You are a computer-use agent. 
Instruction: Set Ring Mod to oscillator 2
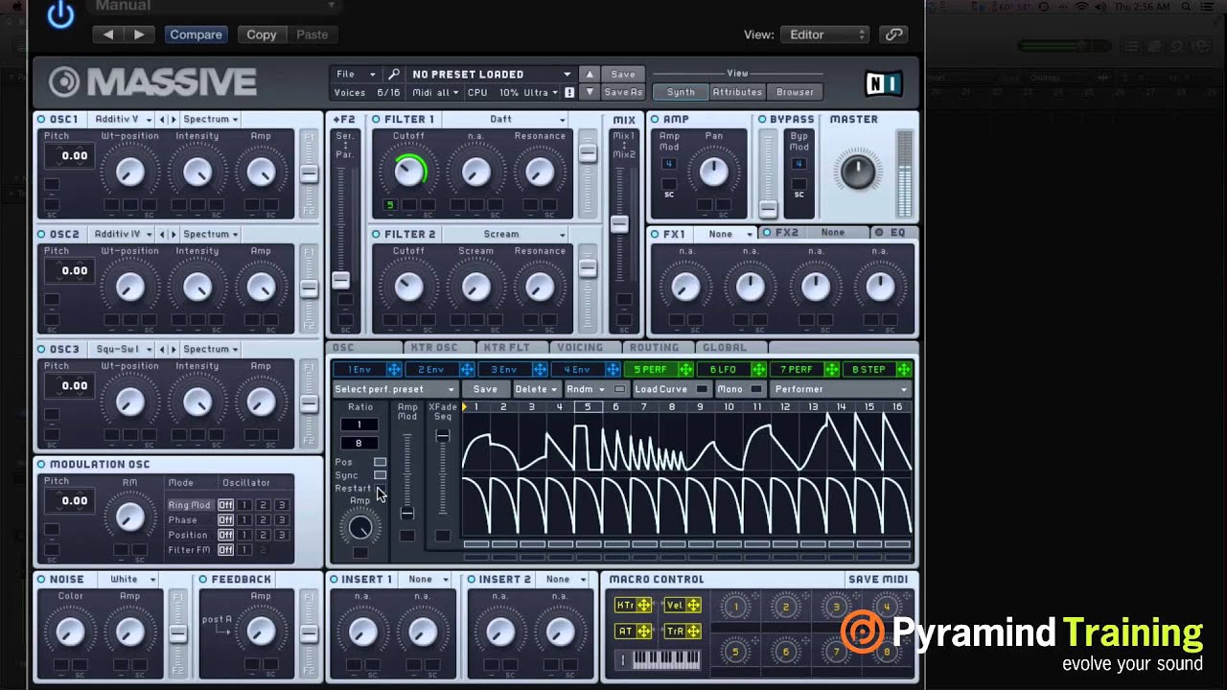263,505
